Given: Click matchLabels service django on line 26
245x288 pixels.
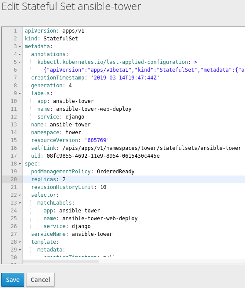Looking at the screenshot, I should coord(81,226).
